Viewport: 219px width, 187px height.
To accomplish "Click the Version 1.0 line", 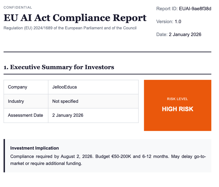I will pos(169,22).
